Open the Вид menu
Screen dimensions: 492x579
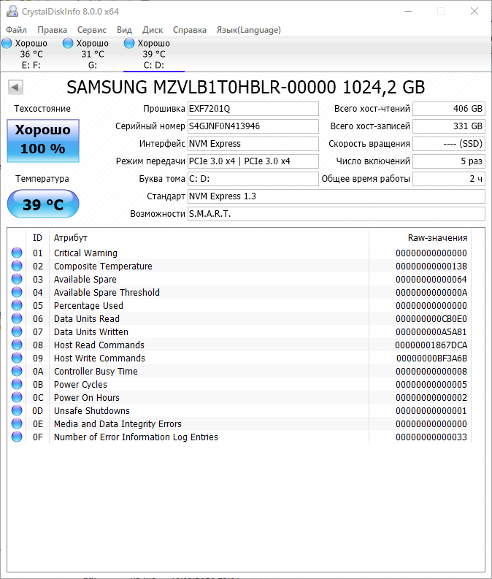tap(124, 30)
